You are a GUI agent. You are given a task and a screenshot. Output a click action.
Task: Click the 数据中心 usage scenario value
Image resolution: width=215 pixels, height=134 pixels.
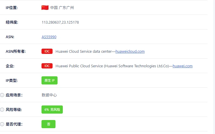coord(49,95)
